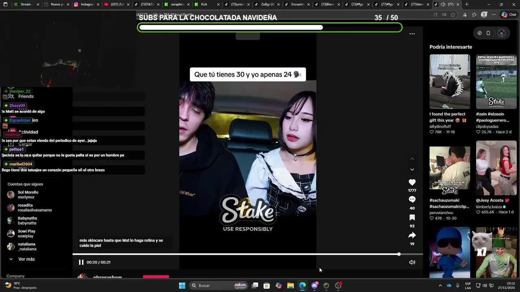Save video with the bookmark icon

coord(412,218)
